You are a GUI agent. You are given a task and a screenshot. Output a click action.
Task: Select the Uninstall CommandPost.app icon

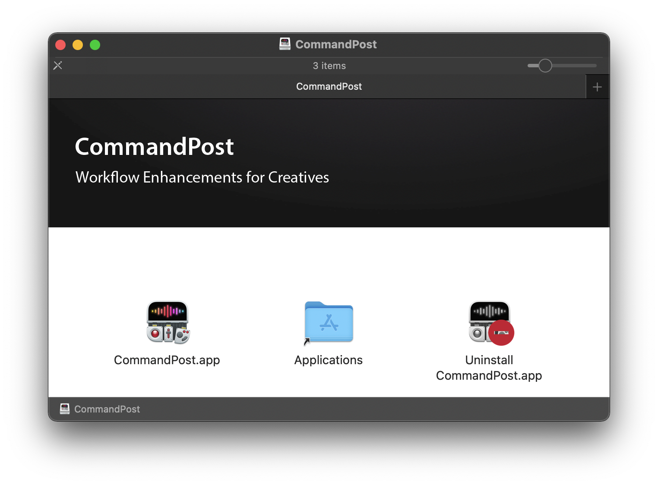tap(490, 322)
